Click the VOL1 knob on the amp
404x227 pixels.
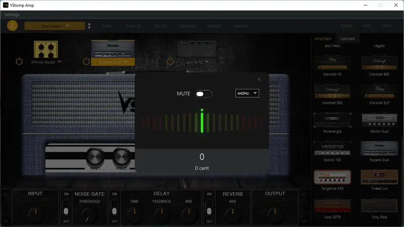pos(95,156)
